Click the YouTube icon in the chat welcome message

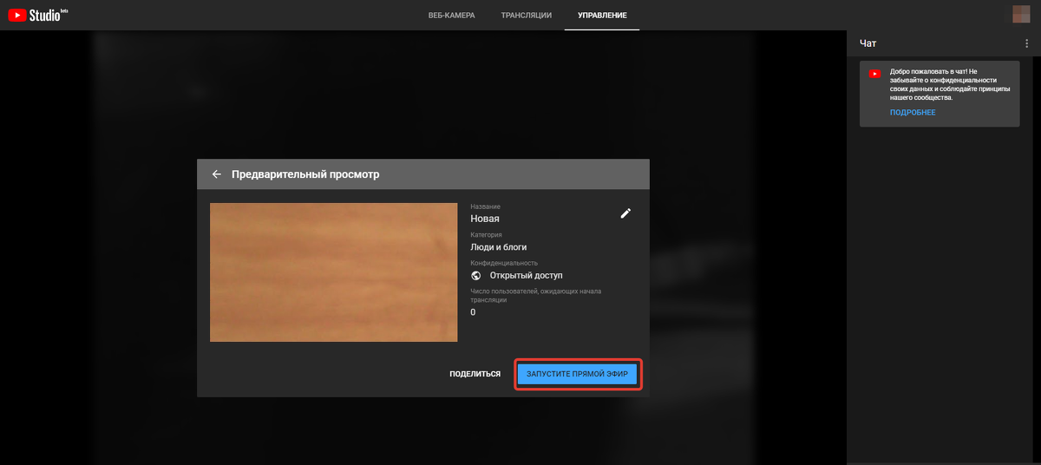tap(874, 74)
